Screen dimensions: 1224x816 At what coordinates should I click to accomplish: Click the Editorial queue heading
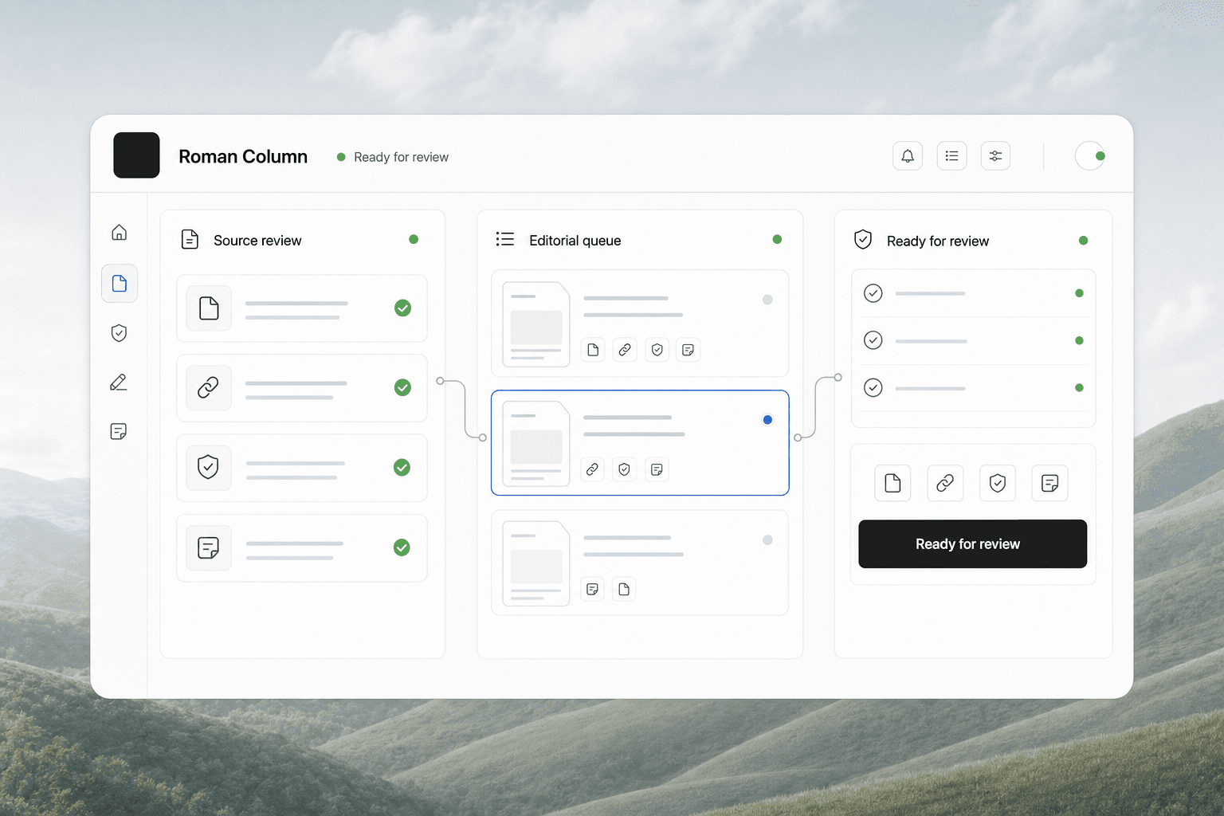pos(575,241)
